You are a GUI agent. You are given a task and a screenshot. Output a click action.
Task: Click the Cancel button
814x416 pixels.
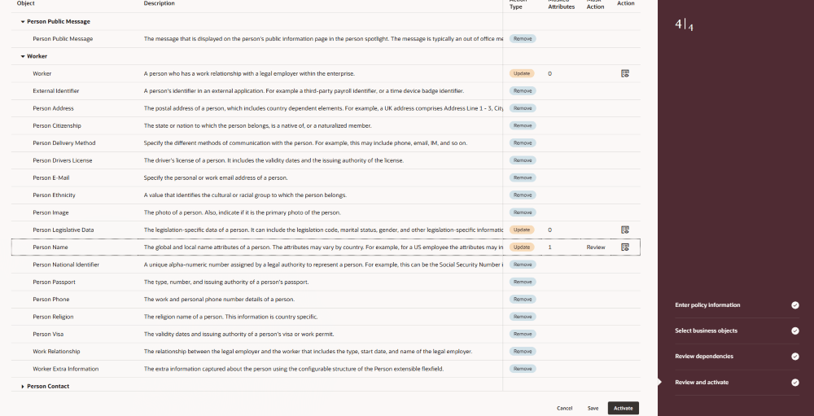pos(564,408)
